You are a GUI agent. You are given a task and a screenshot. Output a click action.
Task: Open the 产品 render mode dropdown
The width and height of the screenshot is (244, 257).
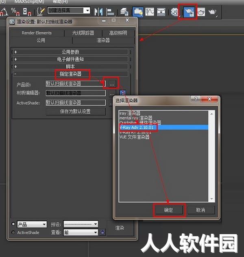(x=32, y=224)
